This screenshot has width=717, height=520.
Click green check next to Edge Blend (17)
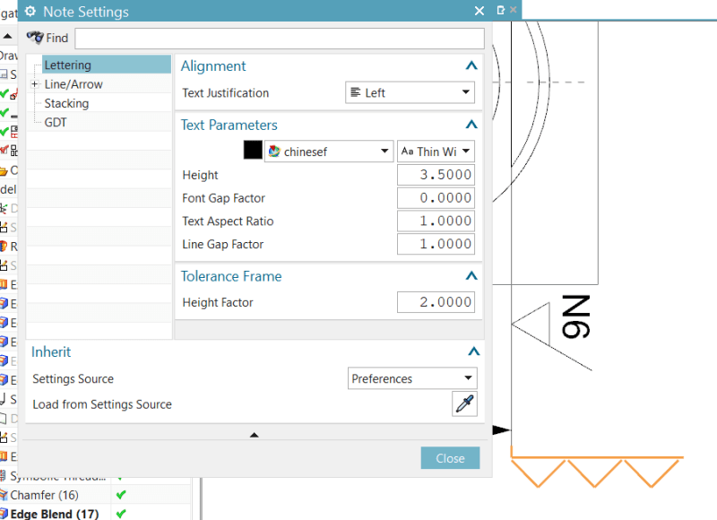tap(121, 514)
